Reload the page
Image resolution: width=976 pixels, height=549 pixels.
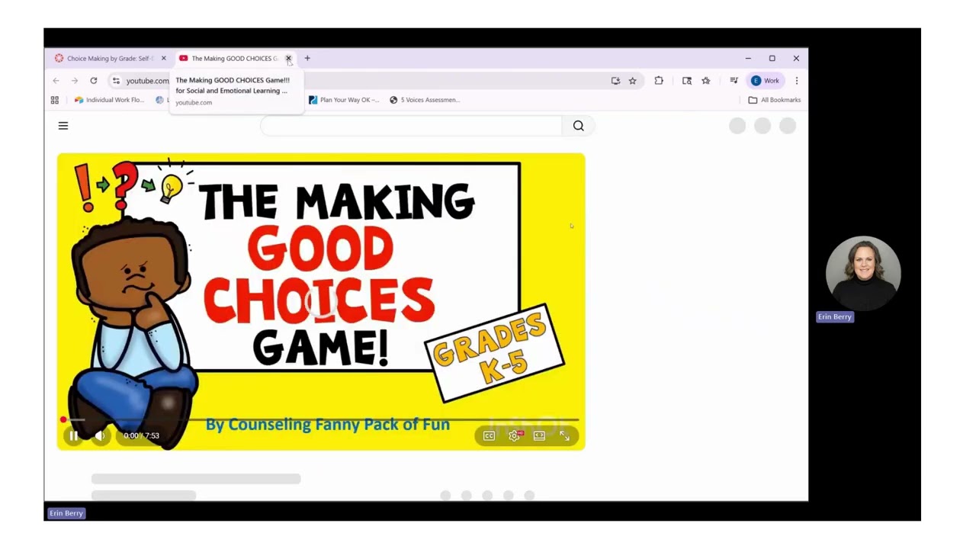pos(94,81)
